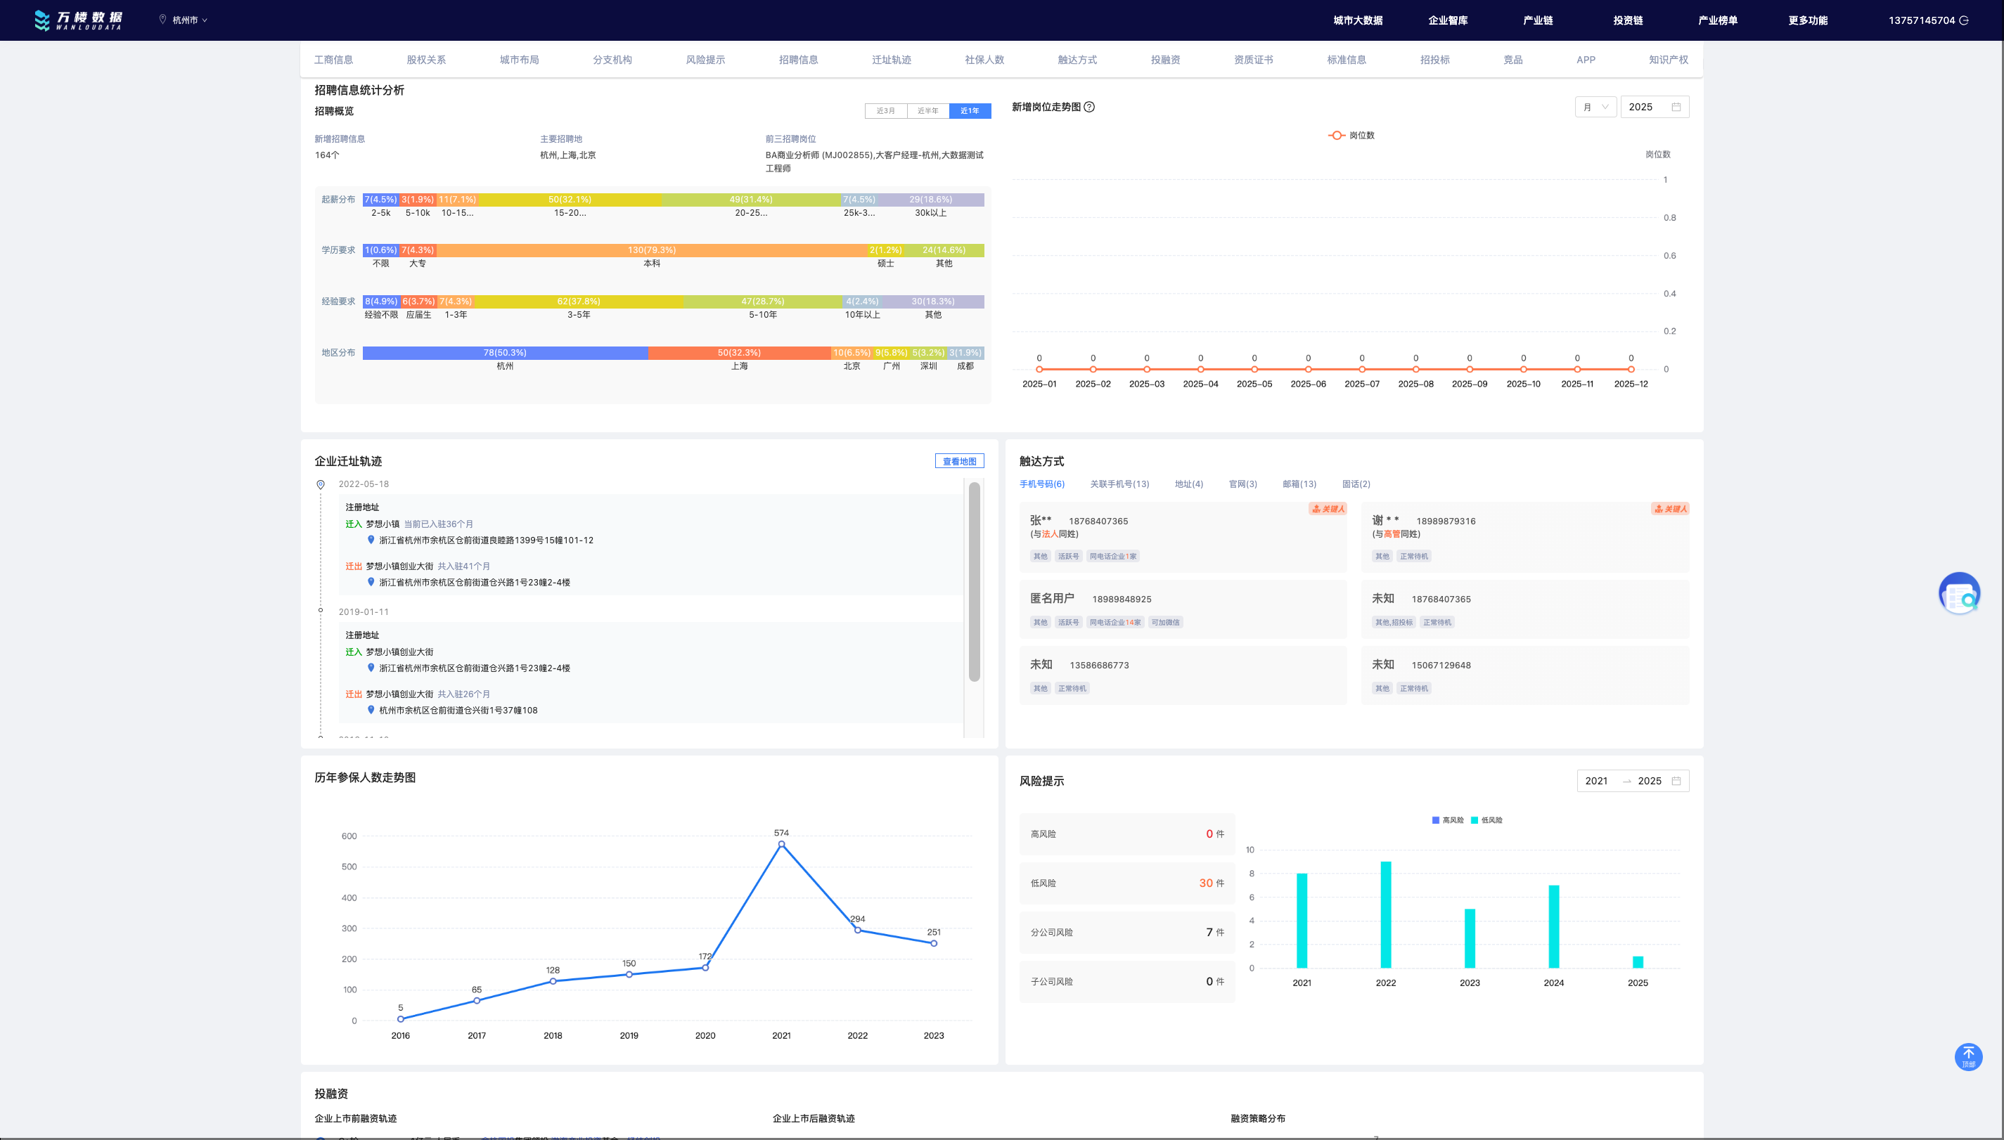This screenshot has width=2004, height=1140.
Task: Toggle the 低风险 legend series
Action: point(1486,820)
